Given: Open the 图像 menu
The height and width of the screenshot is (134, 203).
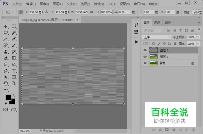Looking at the screenshot, I should [x=44, y=4].
